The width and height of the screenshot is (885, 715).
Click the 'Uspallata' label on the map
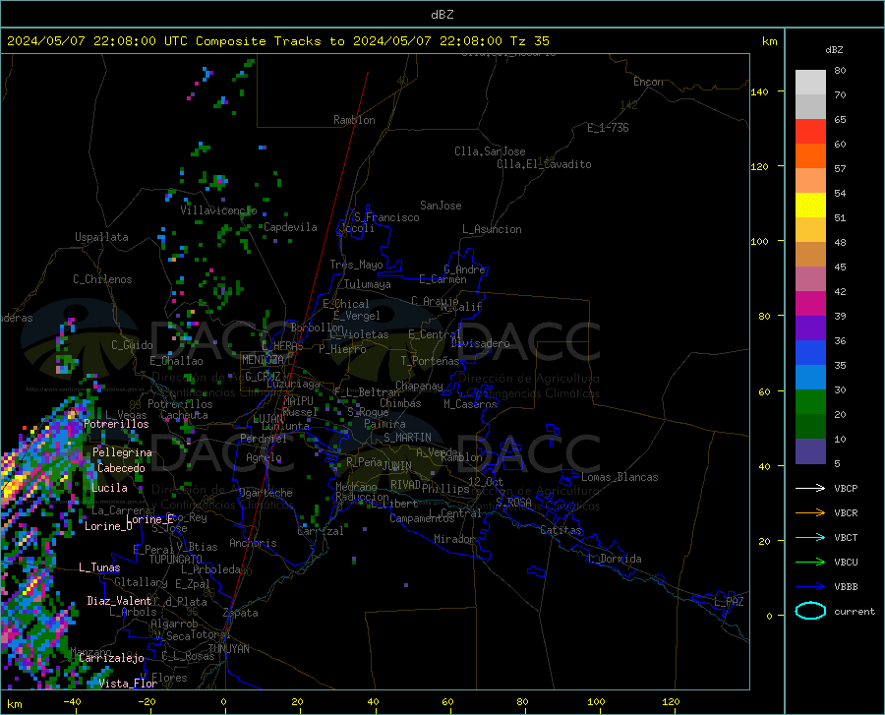pyautogui.click(x=101, y=237)
